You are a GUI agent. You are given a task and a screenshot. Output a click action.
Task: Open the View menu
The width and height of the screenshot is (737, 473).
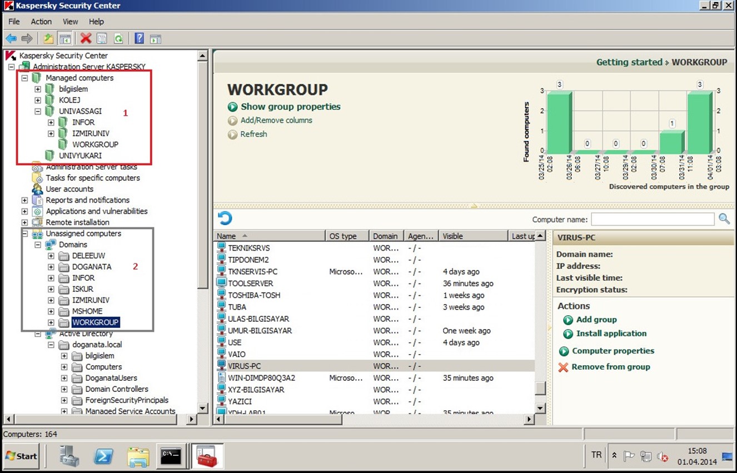pos(70,22)
